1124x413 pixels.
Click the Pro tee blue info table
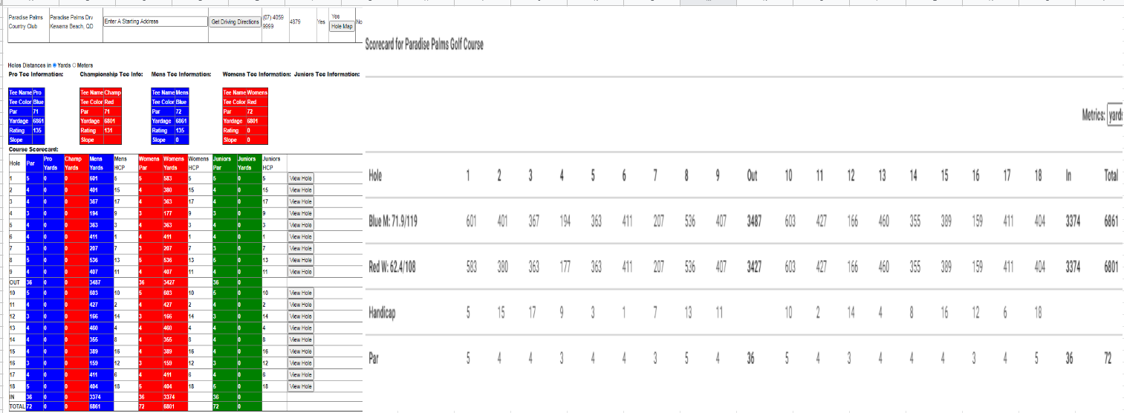click(27, 116)
